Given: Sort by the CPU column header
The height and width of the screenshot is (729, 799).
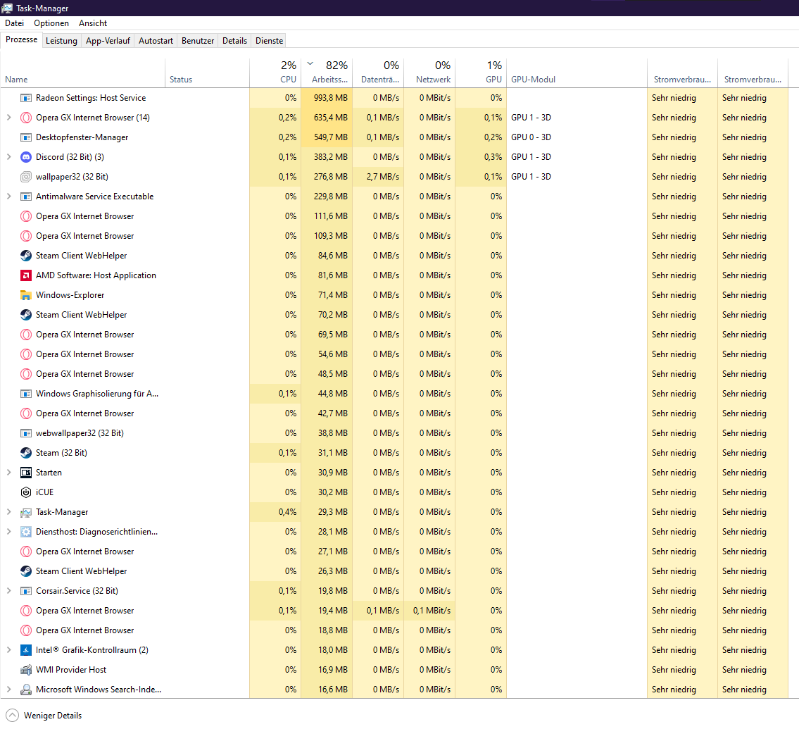Looking at the screenshot, I should tap(275, 73).
